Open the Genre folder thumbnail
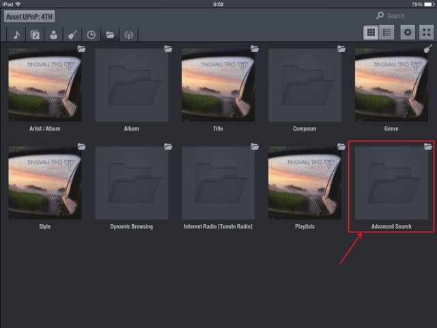The height and width of the screenshot is (328, 437). pos(391,85)
